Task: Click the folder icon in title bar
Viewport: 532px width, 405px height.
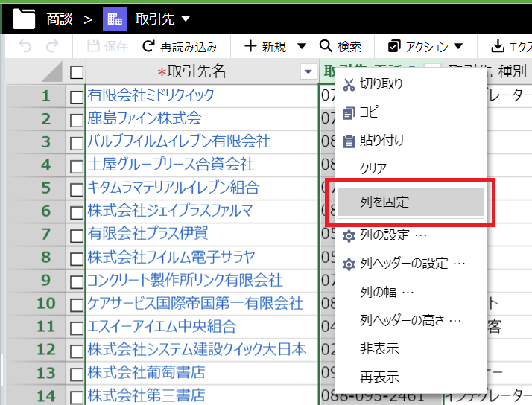Action: (24, 17)
